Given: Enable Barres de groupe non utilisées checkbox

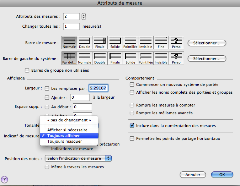Looking at the screenshot, I should [x=27, y=70].
